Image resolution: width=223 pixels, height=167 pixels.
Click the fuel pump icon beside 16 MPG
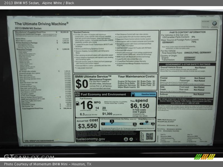click(x=77, y=103)
